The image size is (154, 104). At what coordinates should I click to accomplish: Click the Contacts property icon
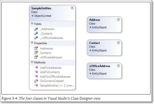[36, 53]
